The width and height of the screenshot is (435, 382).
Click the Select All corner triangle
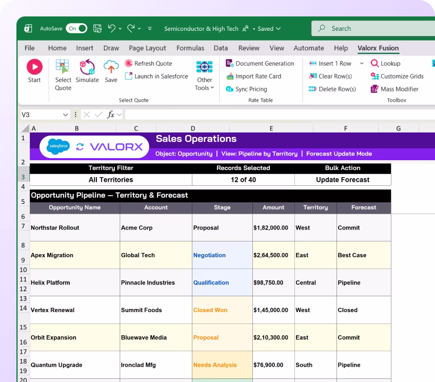coord(26,128)
